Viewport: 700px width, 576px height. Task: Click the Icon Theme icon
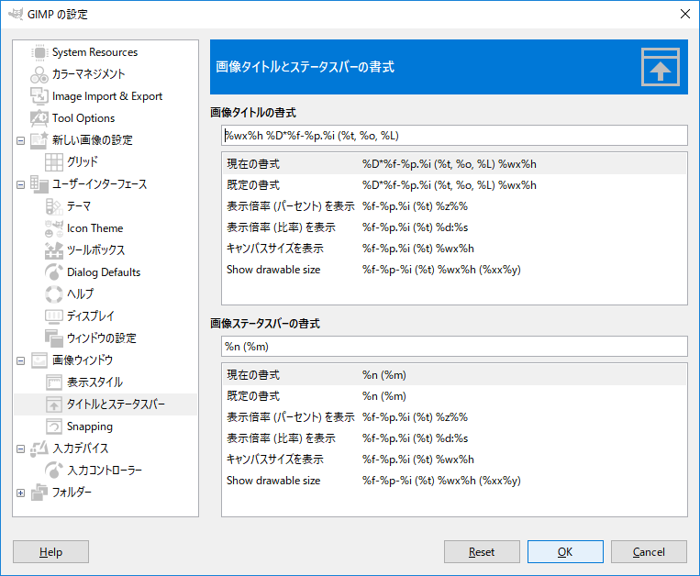[54, 228]
